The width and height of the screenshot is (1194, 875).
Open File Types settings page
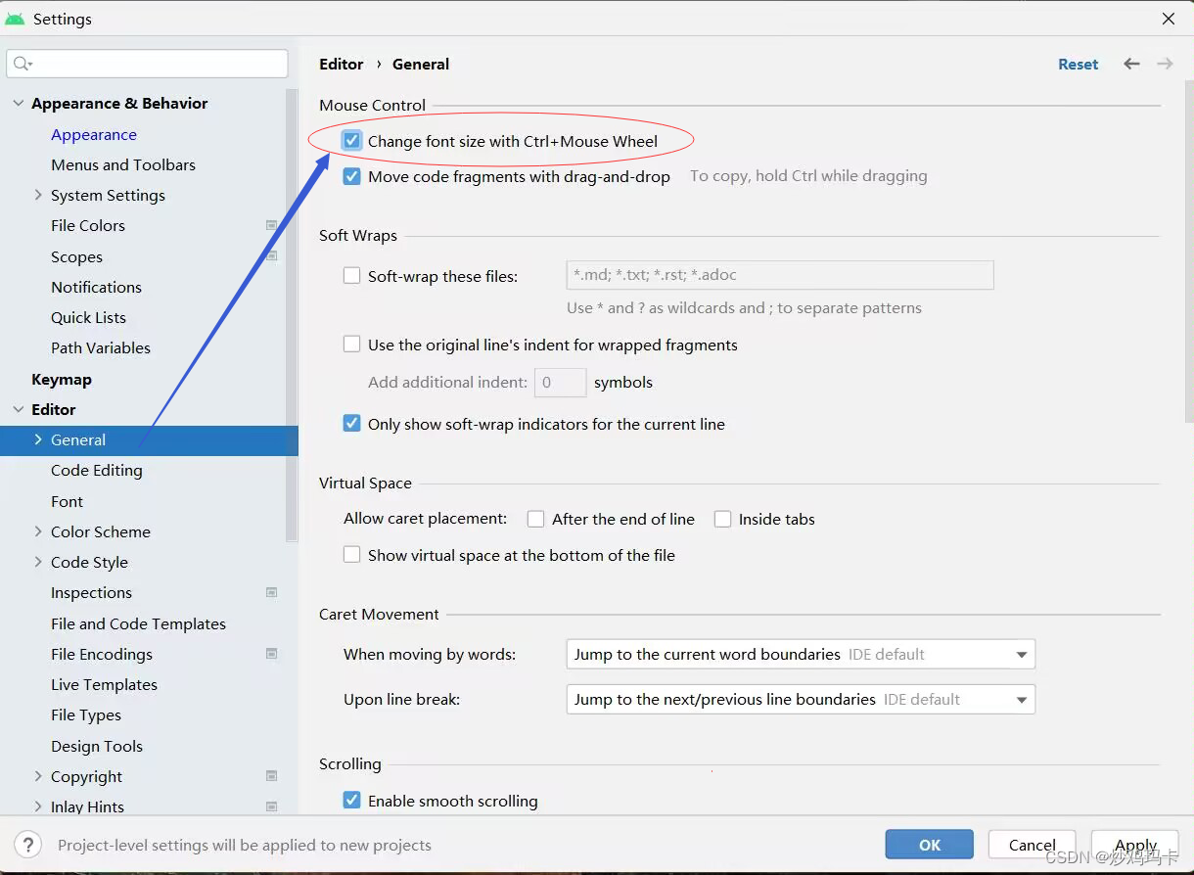coord(86,714)
